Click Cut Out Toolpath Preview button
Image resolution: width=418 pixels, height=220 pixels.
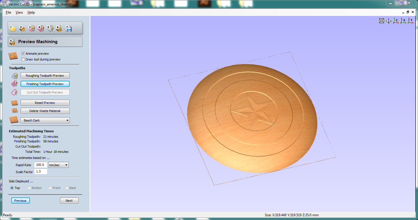[45, 92]
